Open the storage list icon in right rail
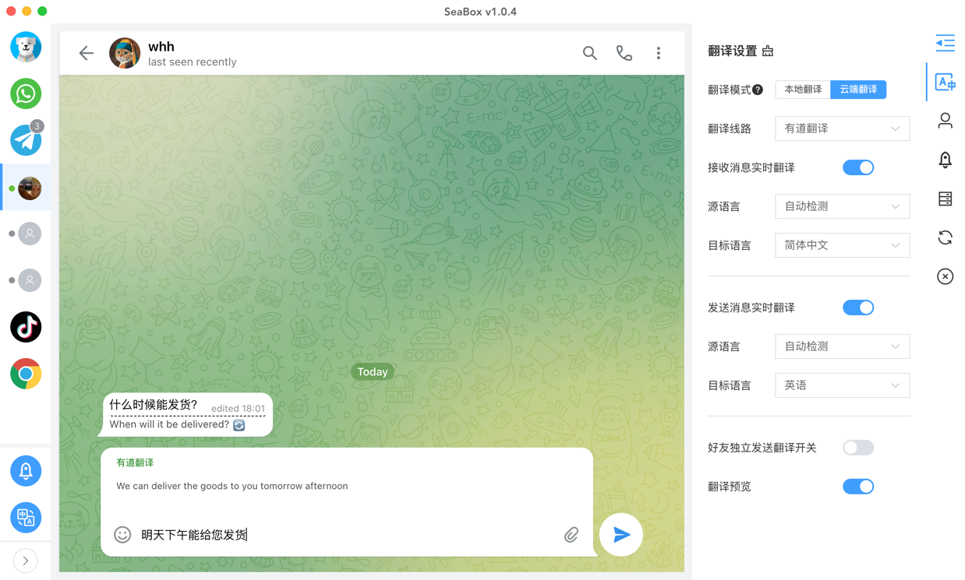 point(945,199)
